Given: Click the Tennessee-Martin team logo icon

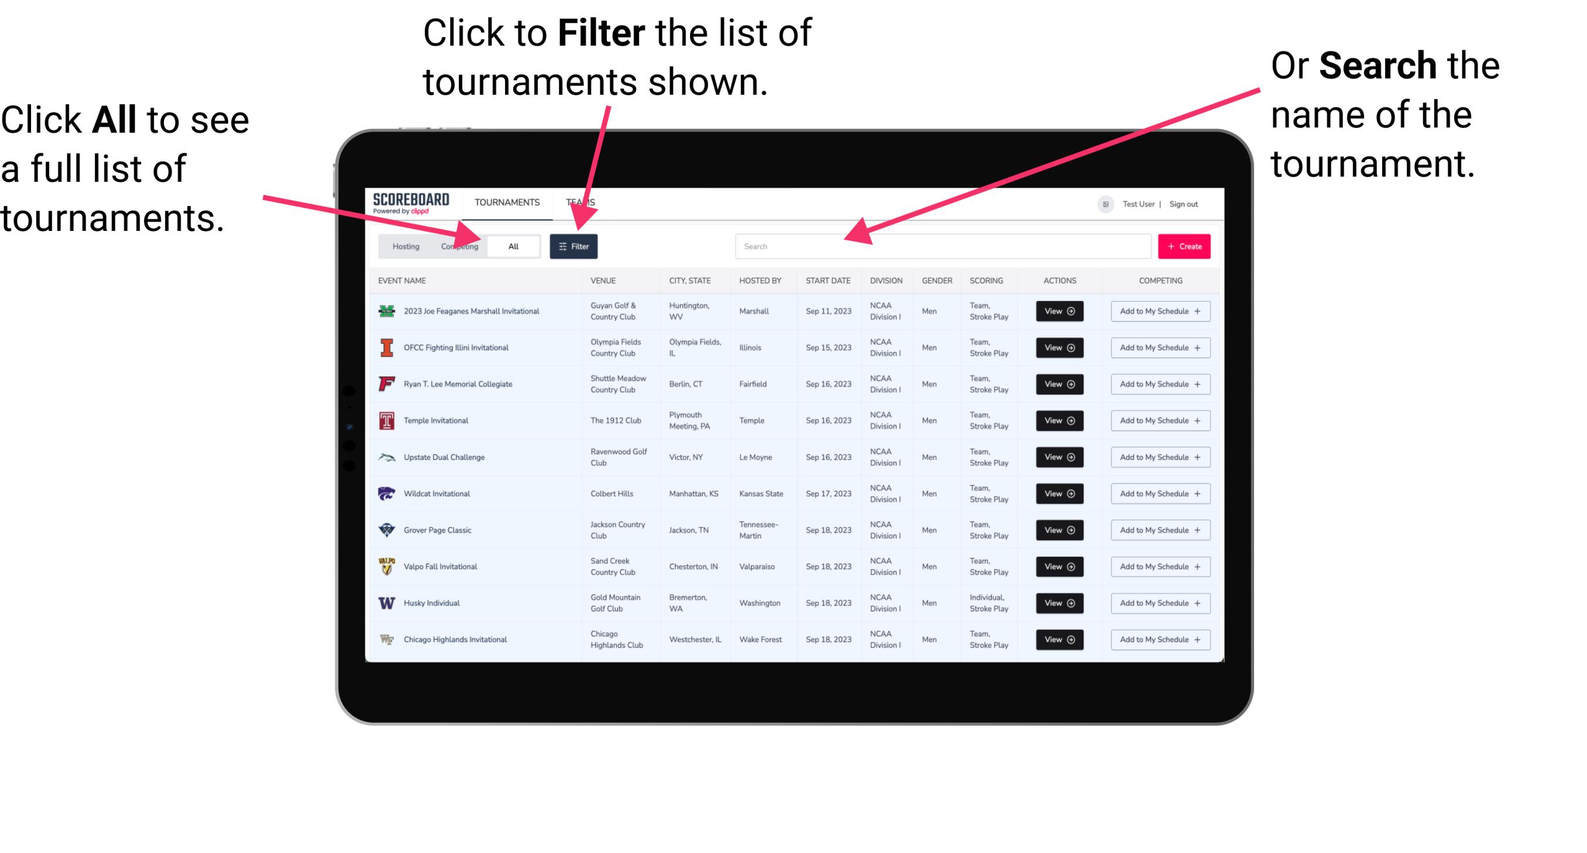Looking at the screenshot, I should 388,530.
